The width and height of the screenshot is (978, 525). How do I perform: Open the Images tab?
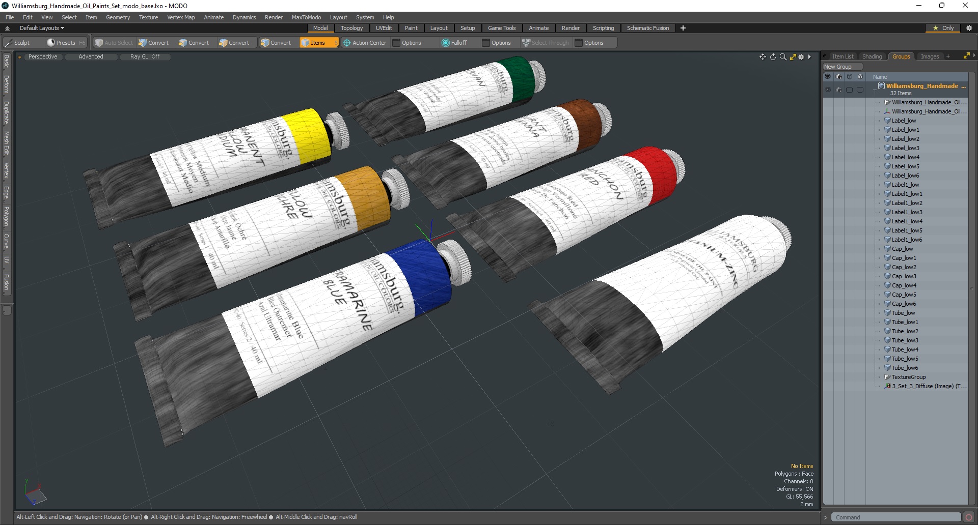[930, 56]
